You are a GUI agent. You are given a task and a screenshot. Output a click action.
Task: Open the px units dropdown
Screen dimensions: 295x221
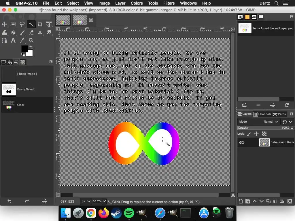[86, 201]
